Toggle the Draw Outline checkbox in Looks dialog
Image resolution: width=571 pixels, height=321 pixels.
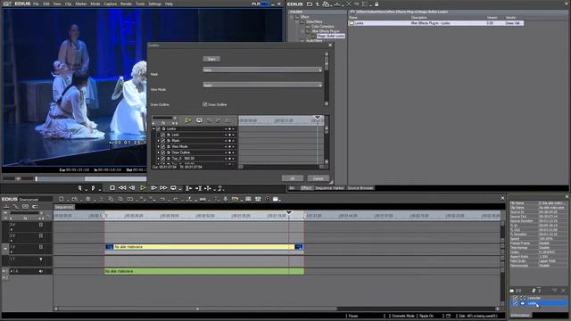pyautogui.click(x=204, y=104)
